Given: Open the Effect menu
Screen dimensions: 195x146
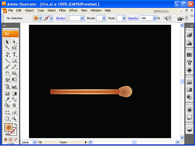Looking at the screenshot, I should tap(73, 10).
